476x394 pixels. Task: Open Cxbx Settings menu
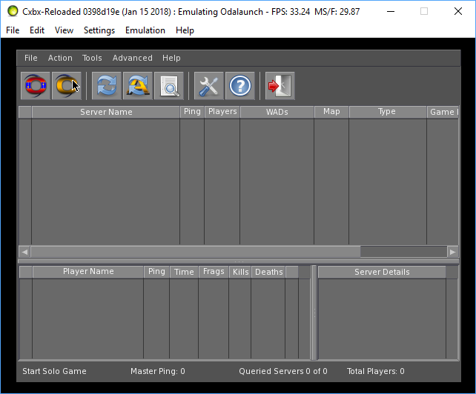pyautogui.click(x=99, y=30)
